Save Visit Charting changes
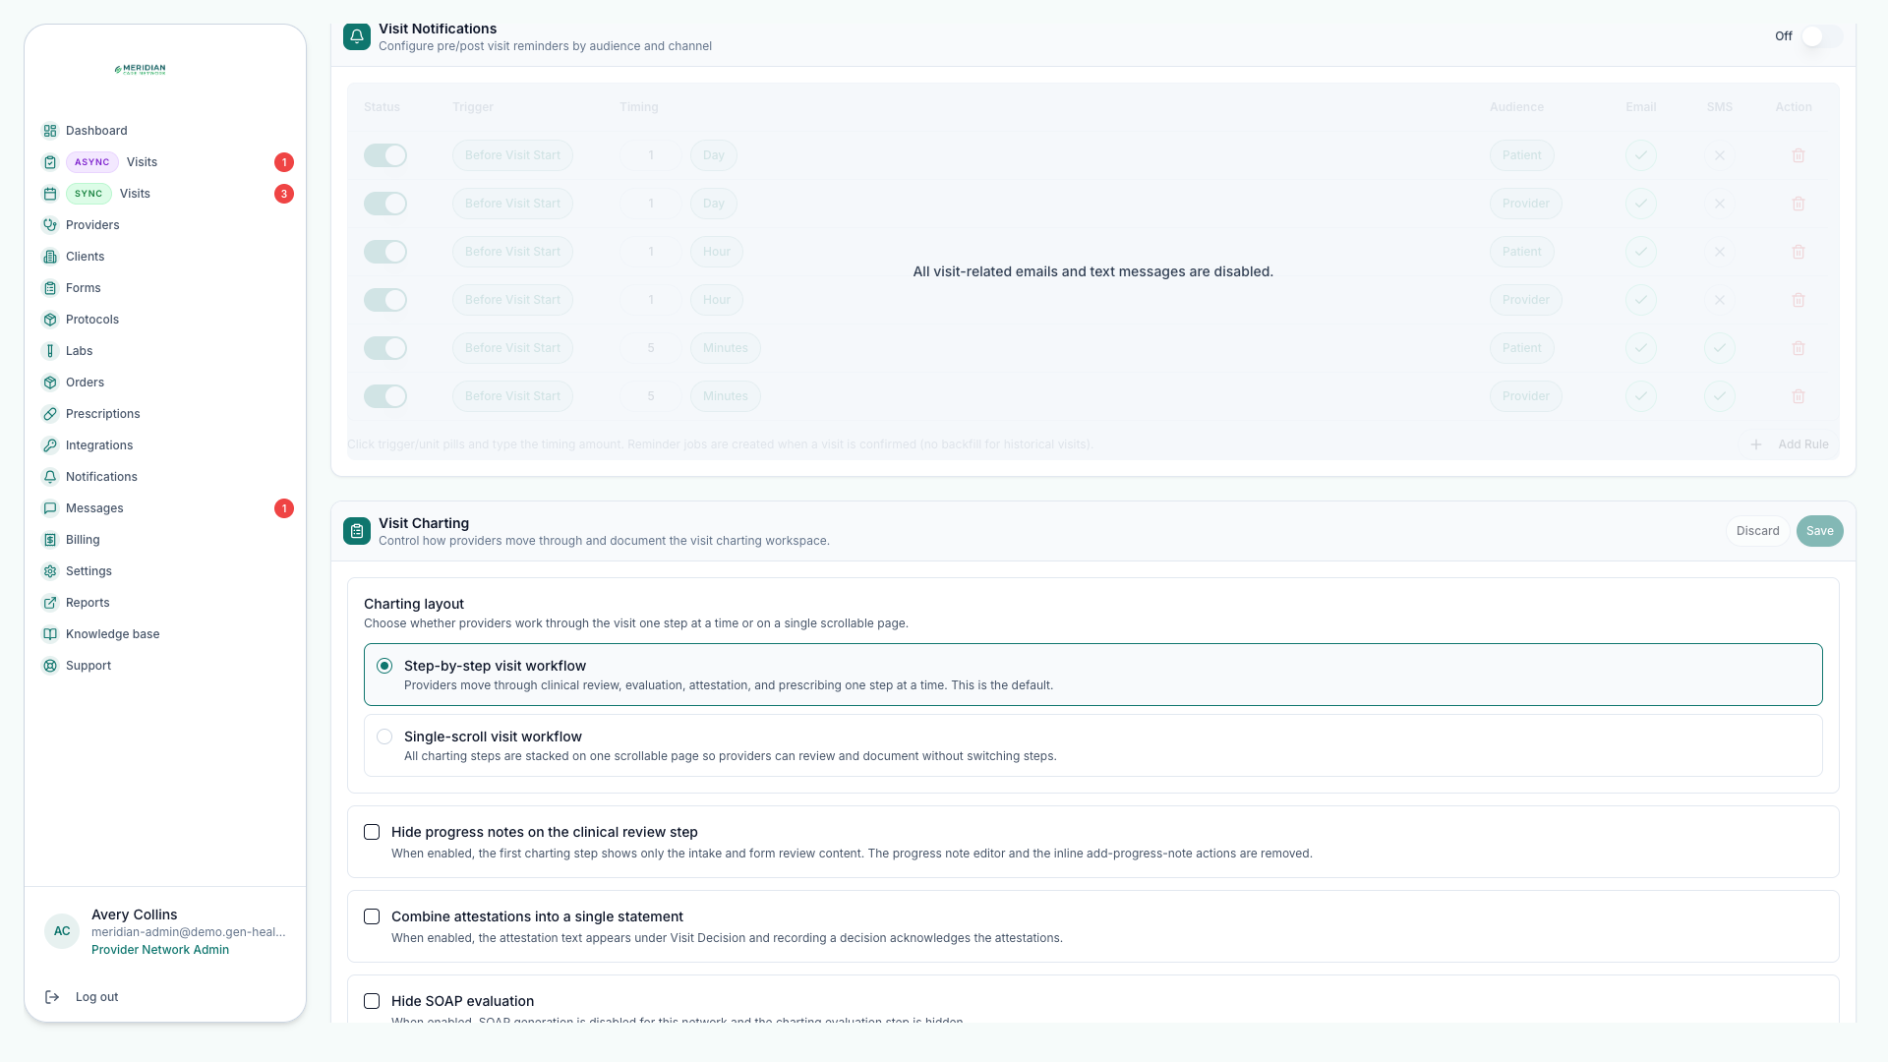 point(1819,531)
